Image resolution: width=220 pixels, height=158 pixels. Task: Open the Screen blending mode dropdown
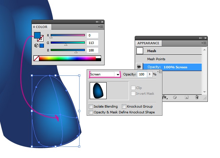click(118, 74)
